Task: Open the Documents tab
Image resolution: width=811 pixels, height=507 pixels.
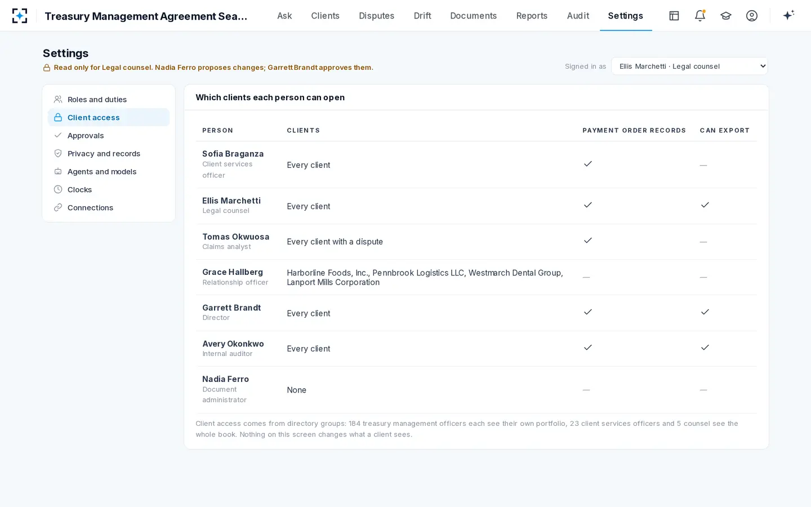Action: [474, 16]
